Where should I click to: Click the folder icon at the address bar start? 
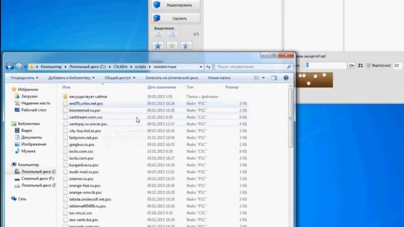coord(32,67)
